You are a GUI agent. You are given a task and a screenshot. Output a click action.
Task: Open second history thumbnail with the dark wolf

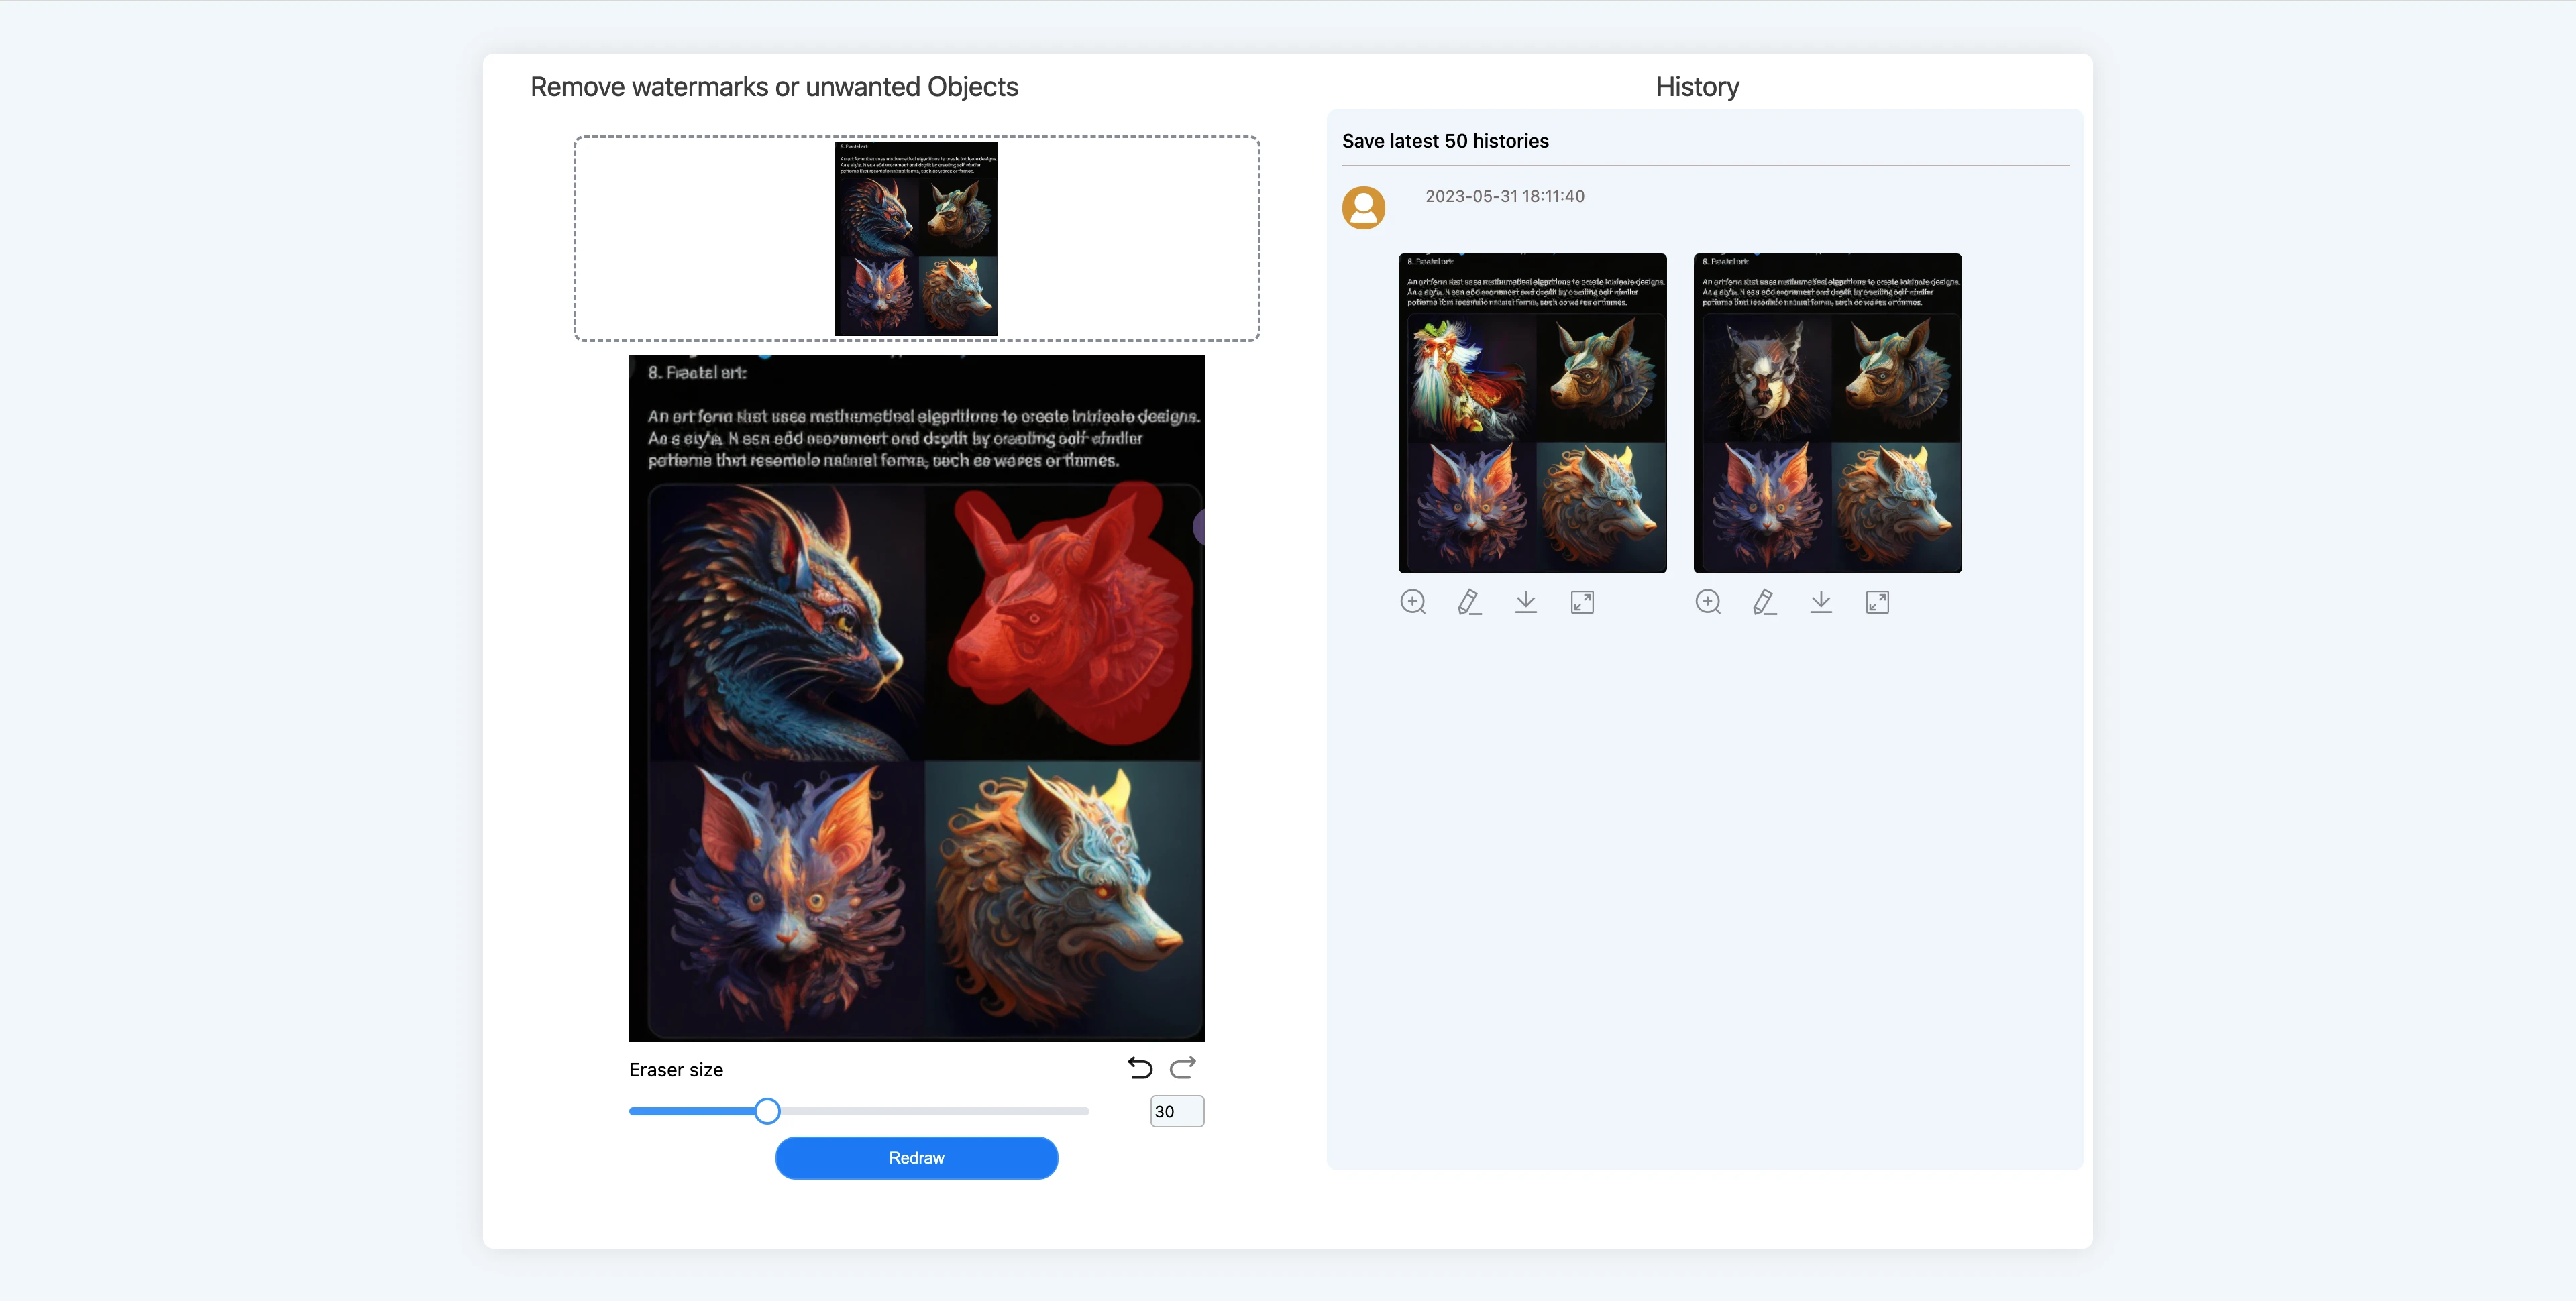[1827, 413]
